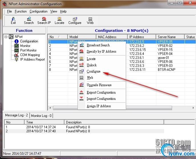Click the Upgrade Firmware icon in menu
This screenshot has width=196, height=159.
pos(81,85)
